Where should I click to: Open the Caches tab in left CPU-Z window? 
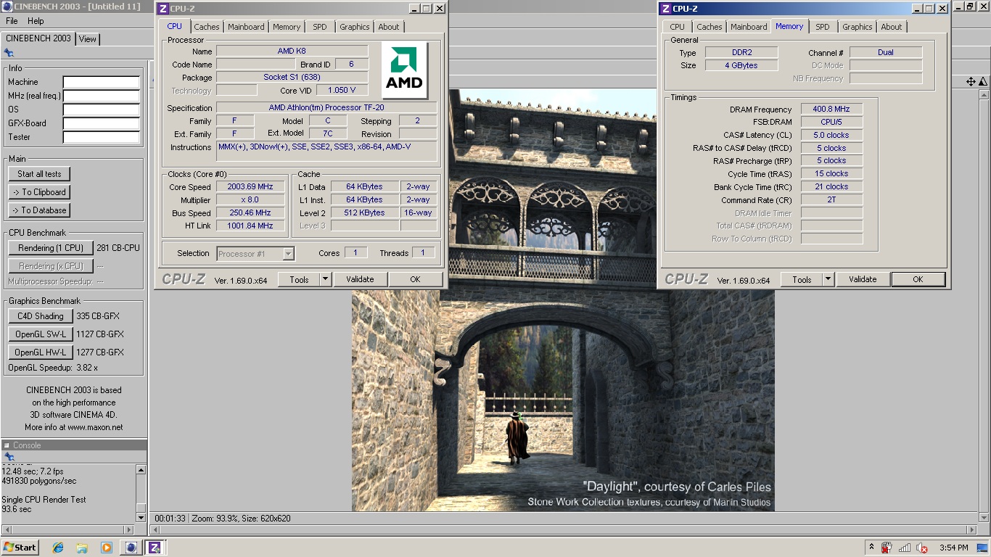coord(206,27)
